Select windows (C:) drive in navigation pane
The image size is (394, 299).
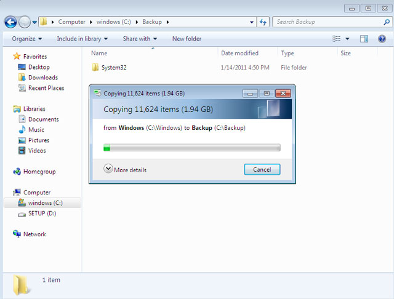point(45,203)
